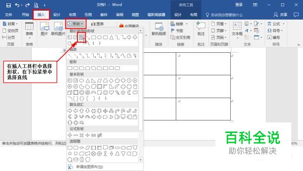The image size is (303, 171).
Task: Choose the cross (plus) basic shape
Action: pyautogui.click(x=123, y=86)
